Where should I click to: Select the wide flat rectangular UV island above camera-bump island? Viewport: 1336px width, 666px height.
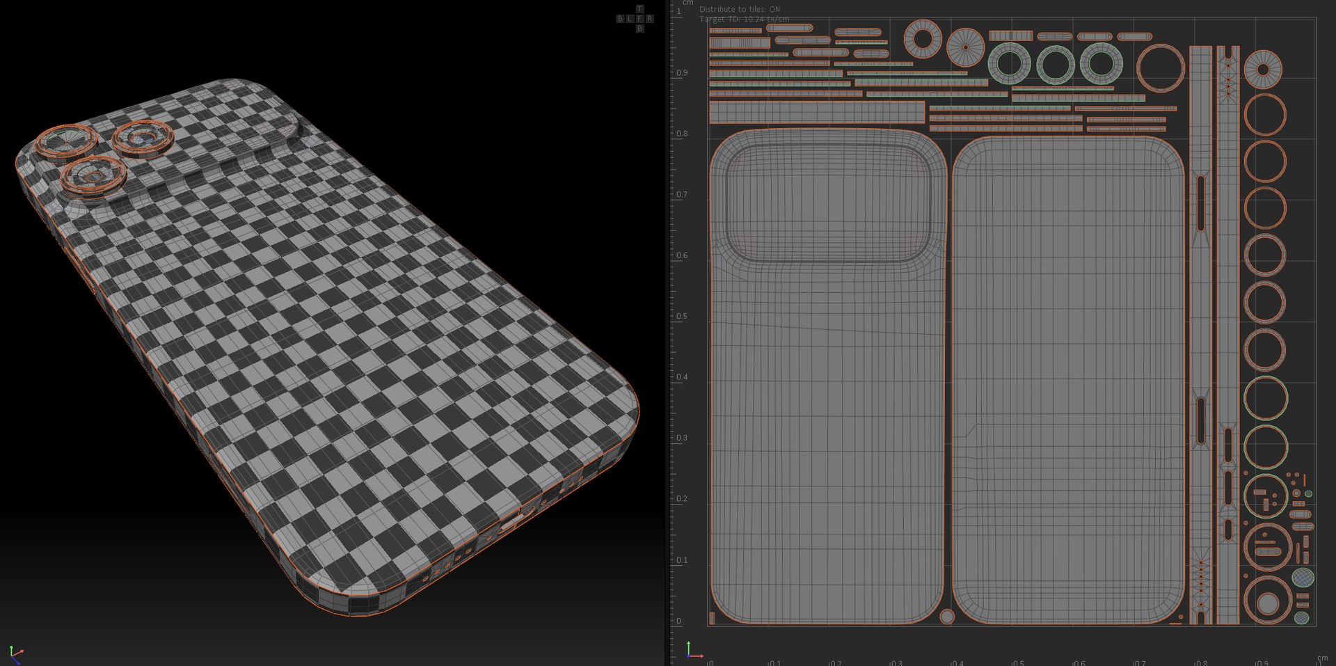(x=816, y=112)
